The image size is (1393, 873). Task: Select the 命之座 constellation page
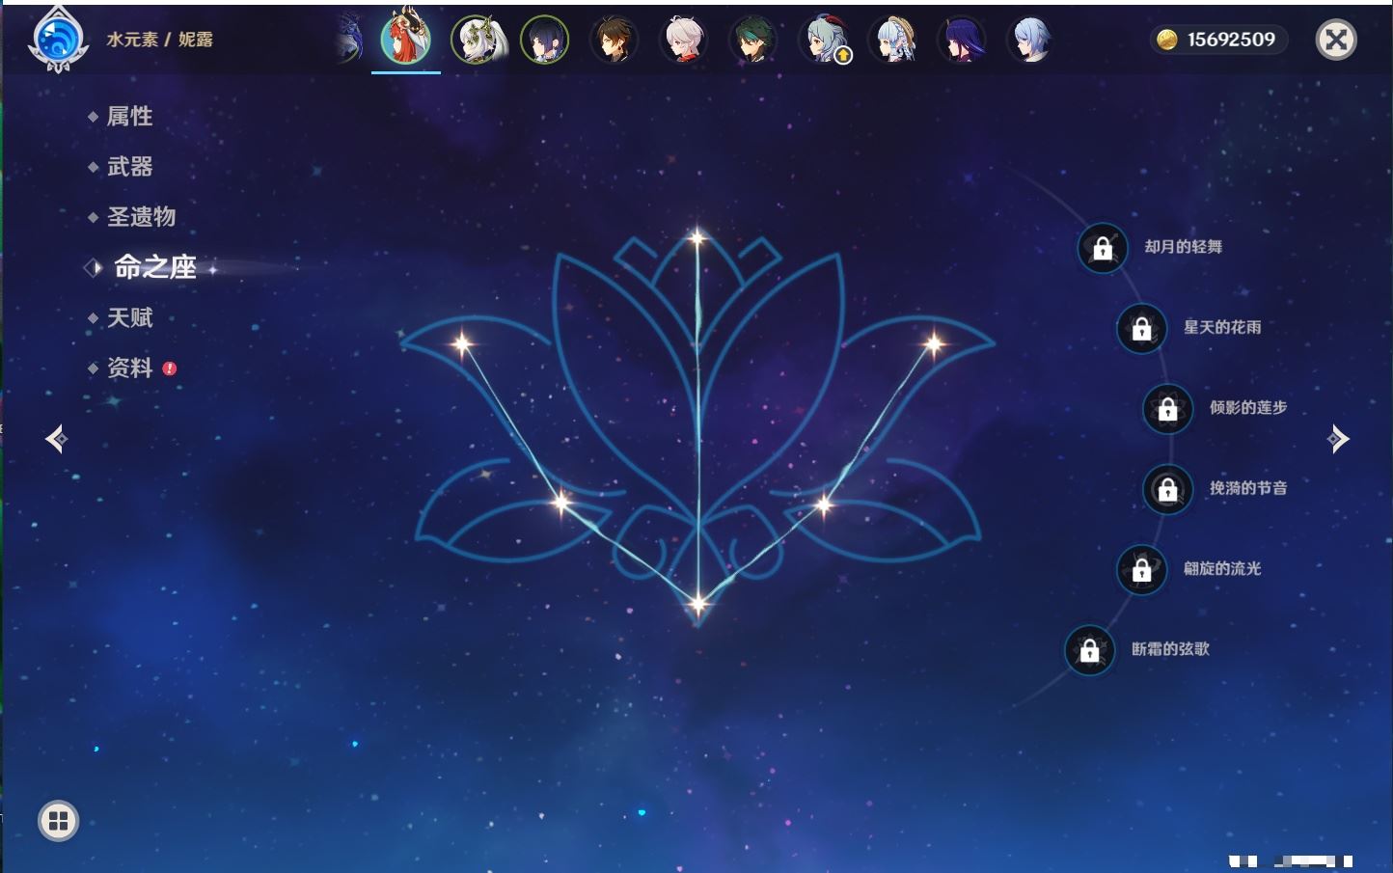coord(154,267)
